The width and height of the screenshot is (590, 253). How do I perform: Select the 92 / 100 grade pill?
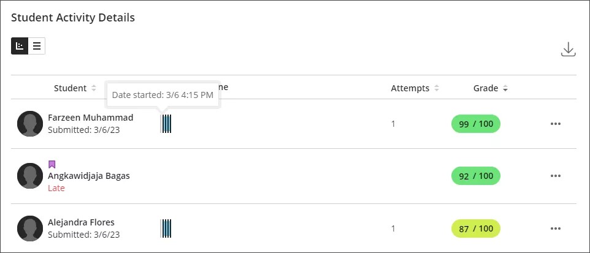tap(476, 176)
